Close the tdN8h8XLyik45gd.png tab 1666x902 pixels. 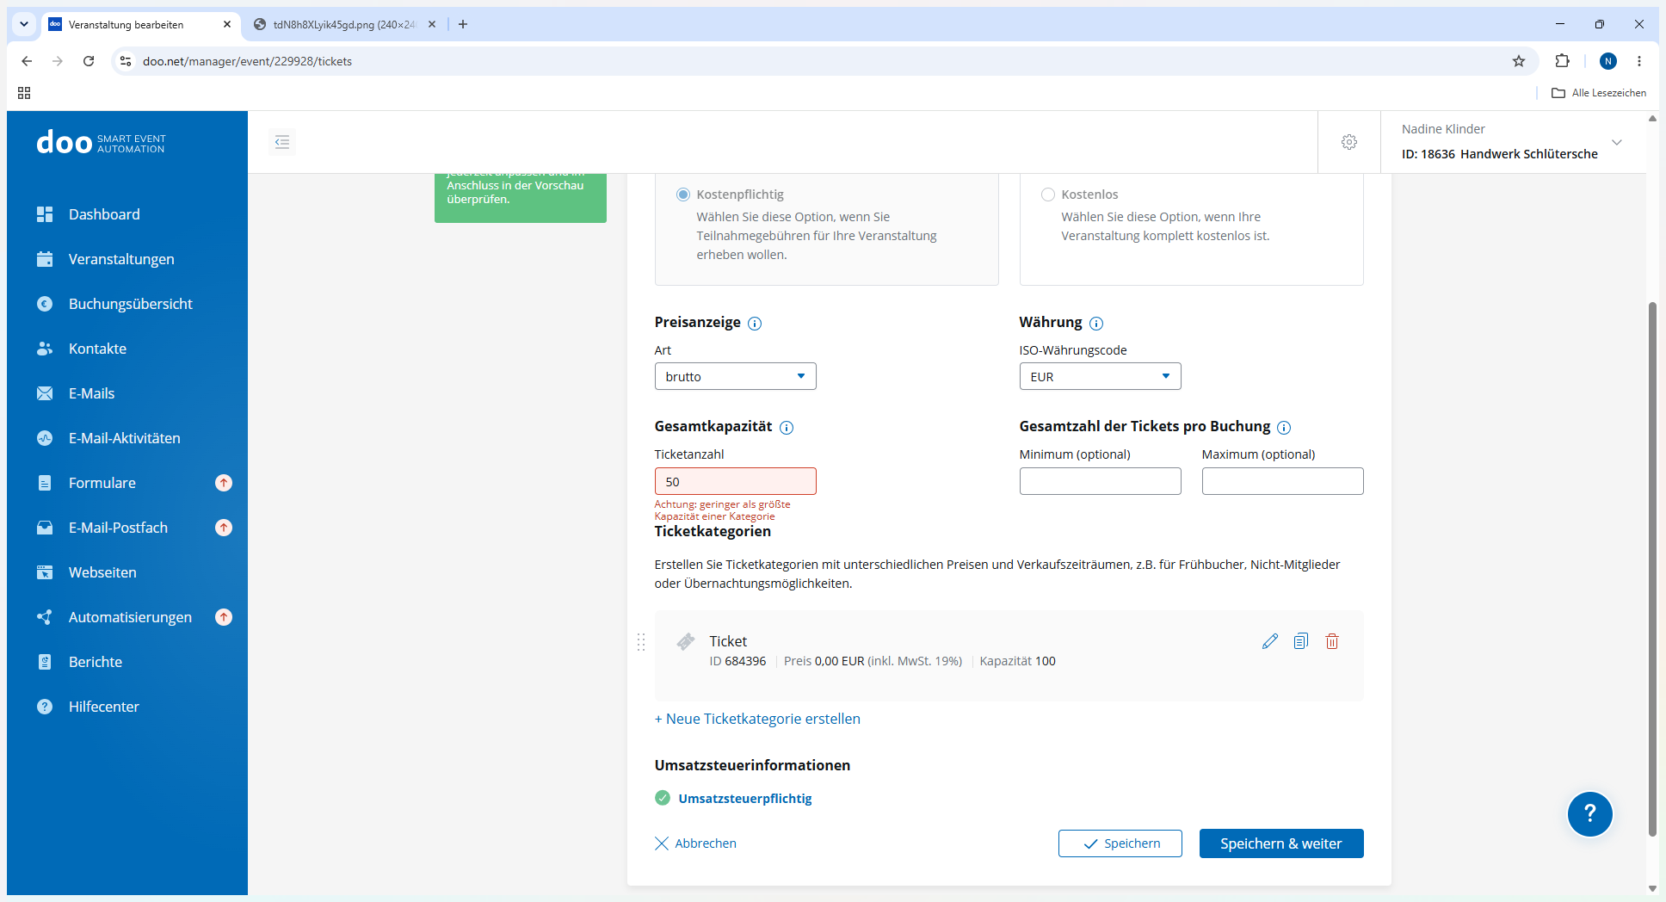point(432,24)
